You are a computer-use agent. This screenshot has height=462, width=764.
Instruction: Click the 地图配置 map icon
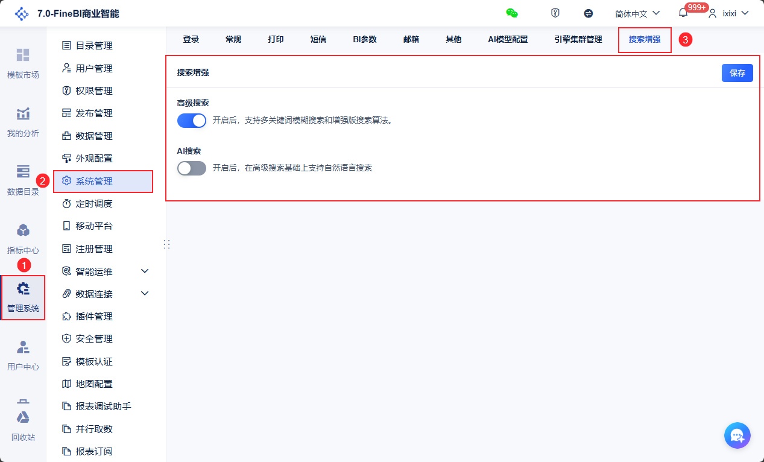[67, 384]
